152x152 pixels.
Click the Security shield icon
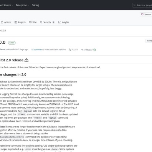click(41, 22)
